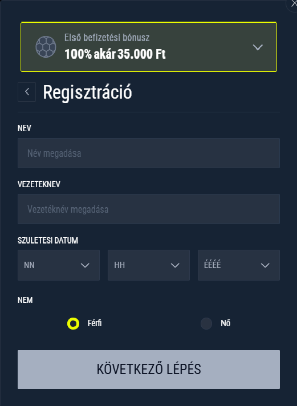
Task: Open the NN day dropdown
Action: 59,265
